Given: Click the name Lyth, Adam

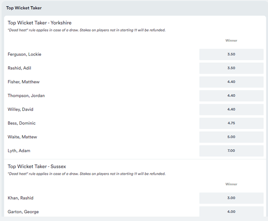Looking at the screenshot, I should coord(19,151).
